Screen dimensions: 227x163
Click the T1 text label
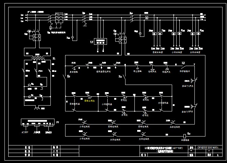(54, 59)
